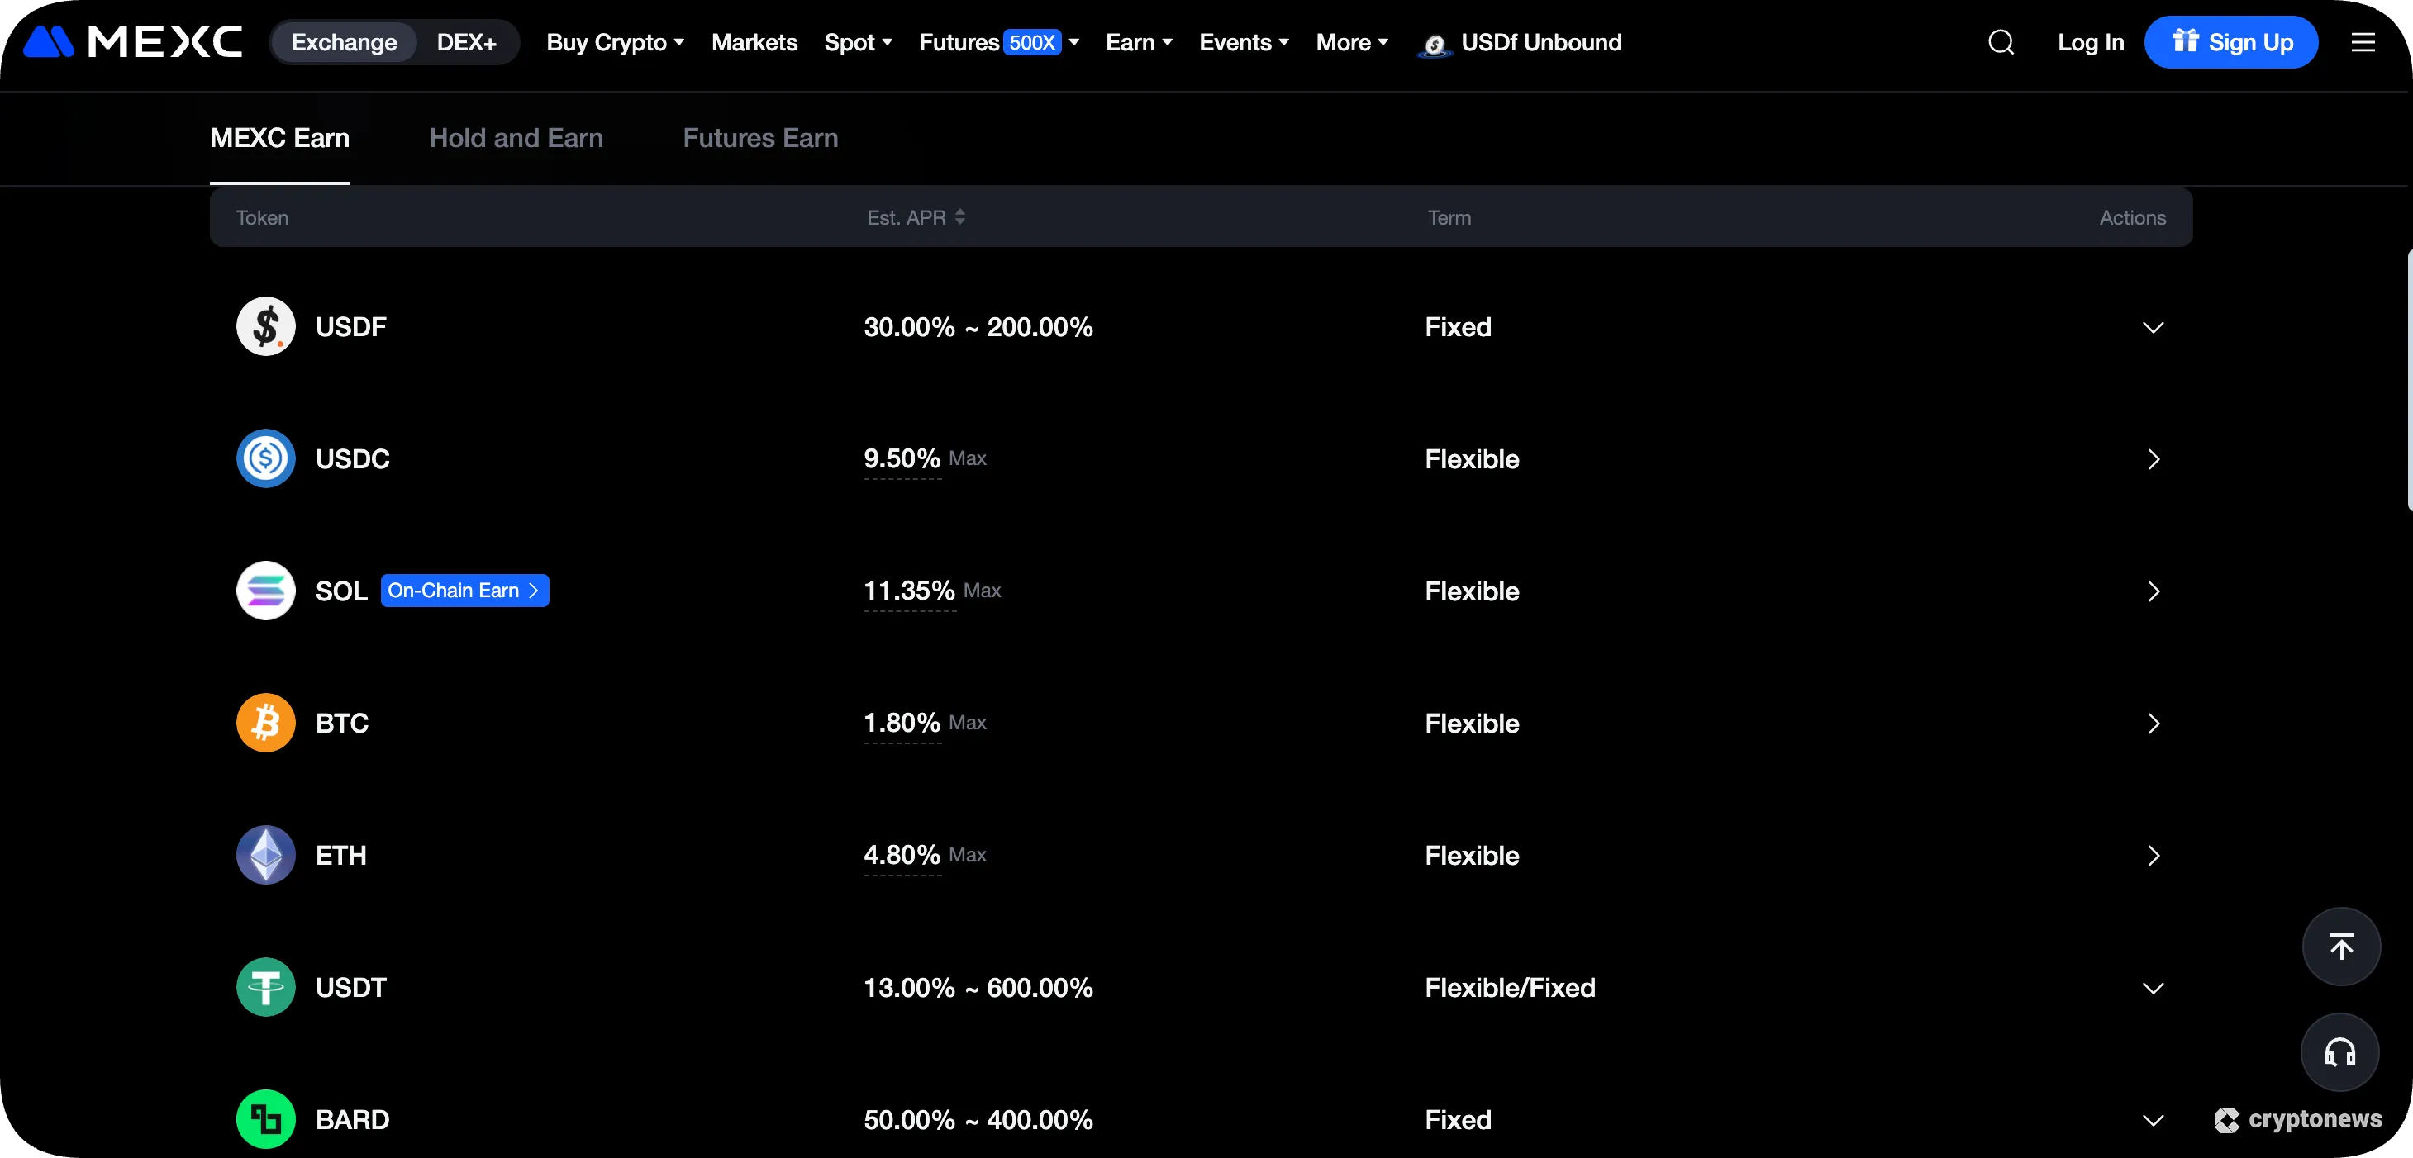Expand the USDT row details
This screenshot has width=2413, height=1158.
point(2154,988)
